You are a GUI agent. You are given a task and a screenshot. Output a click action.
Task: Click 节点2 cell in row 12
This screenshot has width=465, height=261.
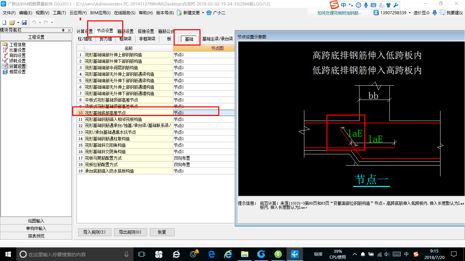[x=204, y=126]
